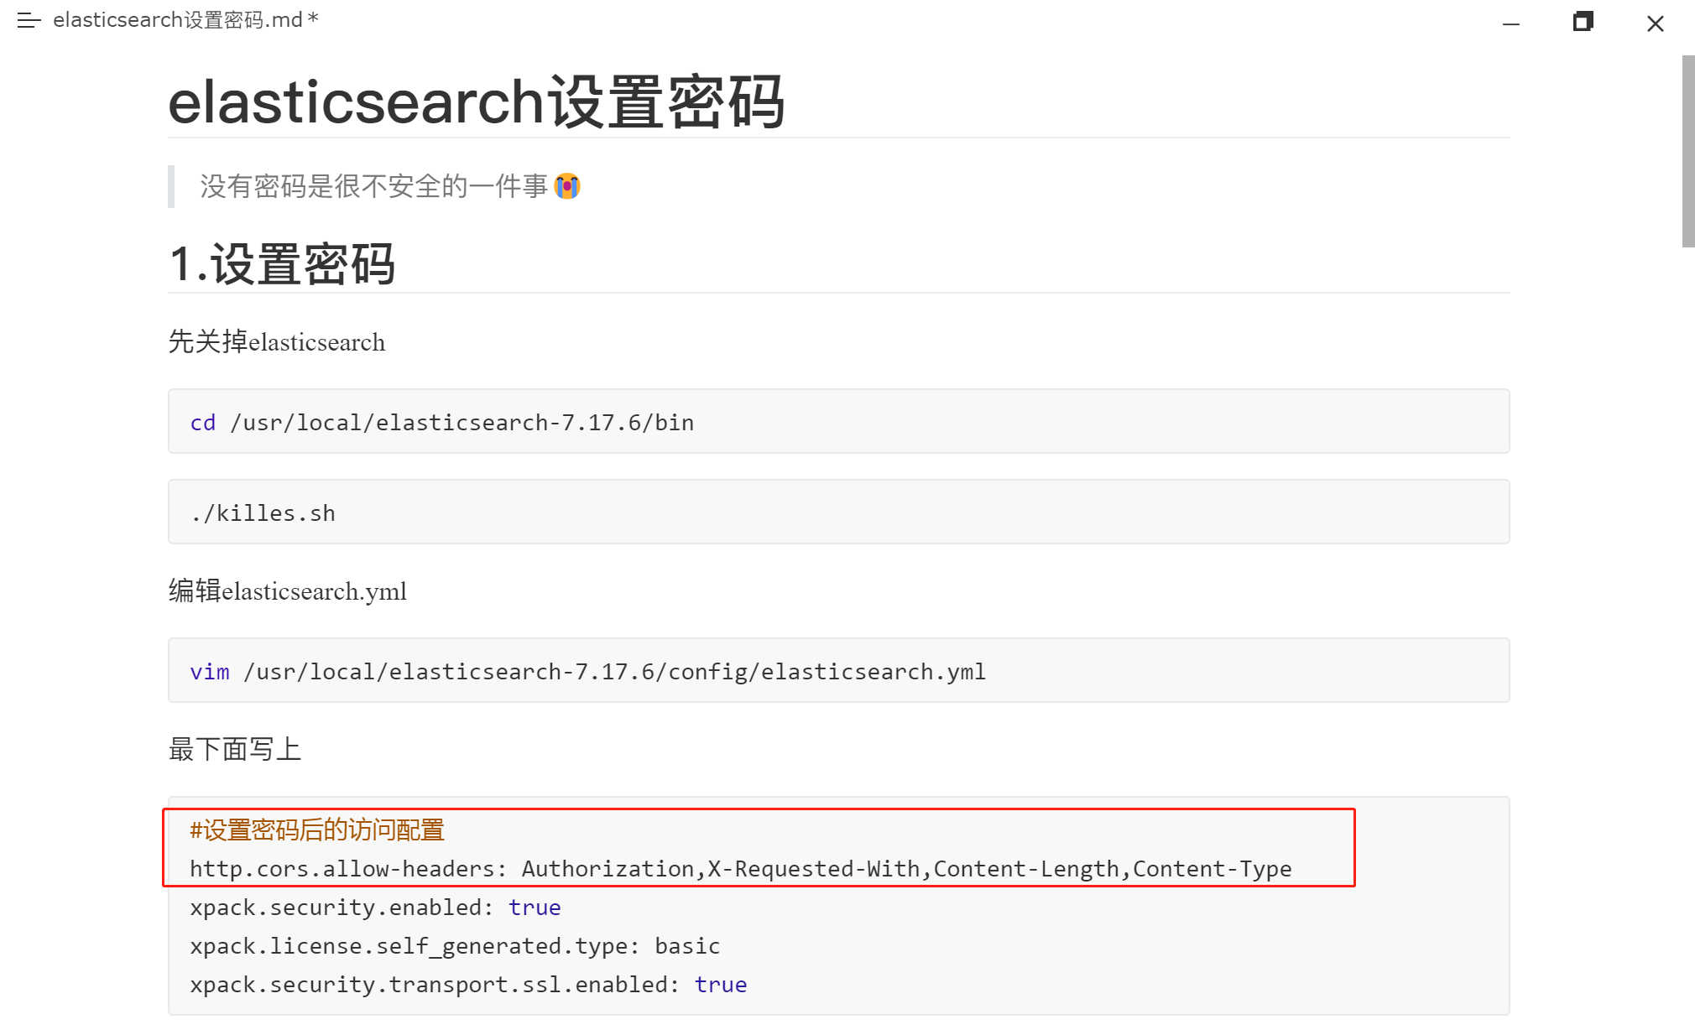The width and height of the screenshot is (1695, 1035).
Task: Click the cd command keyword in code block
Action: tap(202, 422)
